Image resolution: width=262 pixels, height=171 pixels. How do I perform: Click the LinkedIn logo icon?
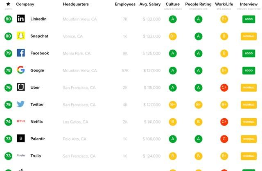[21, 19]
